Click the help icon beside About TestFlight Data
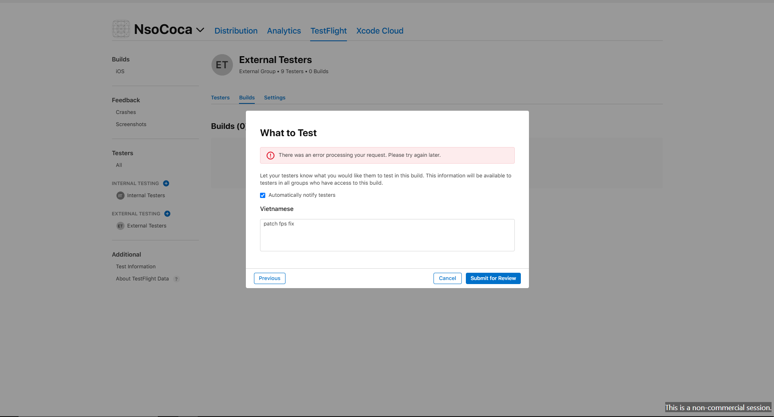Viewport: 774px width, 417px height. click(x=176, y=279)
